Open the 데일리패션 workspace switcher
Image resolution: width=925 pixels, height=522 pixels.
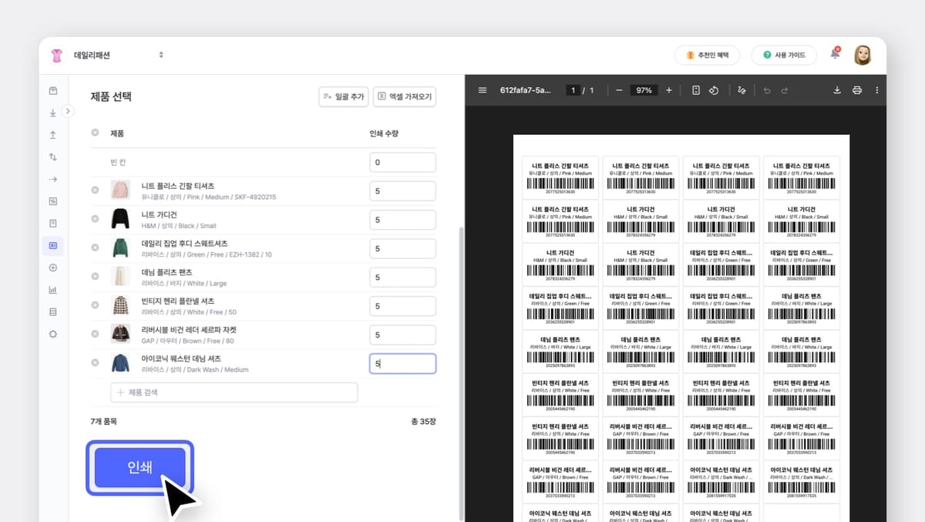[119, 55]
